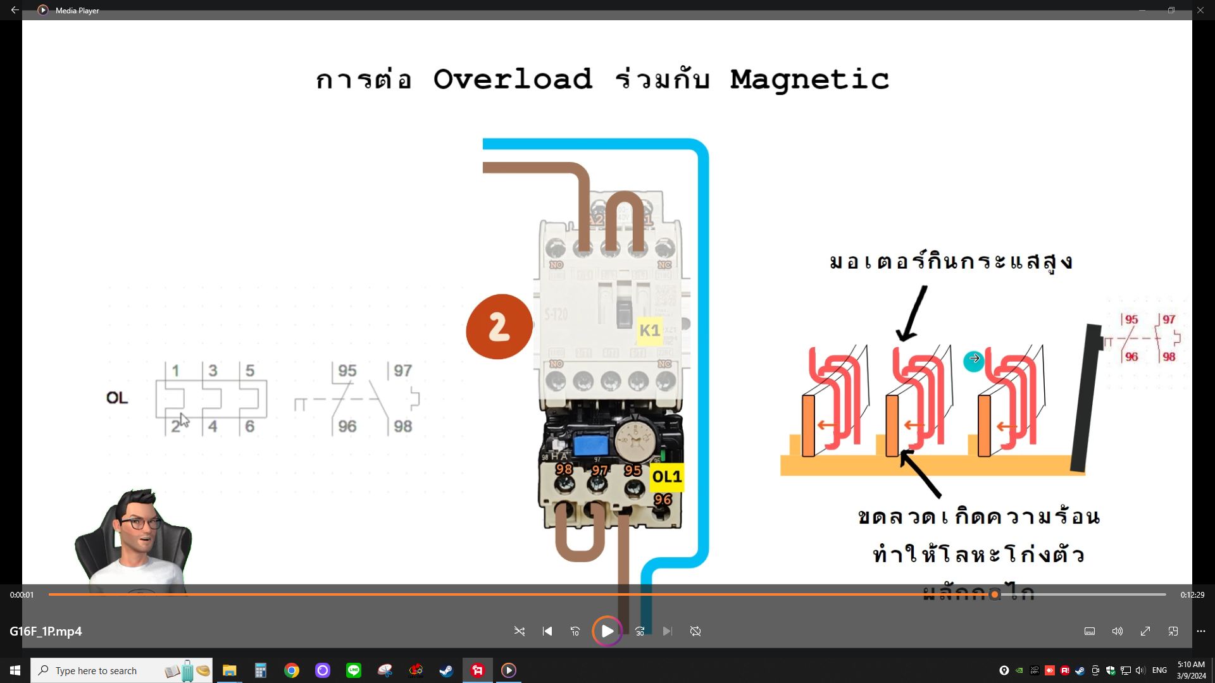Skip back 10 seconds

[x=575, y=631]
